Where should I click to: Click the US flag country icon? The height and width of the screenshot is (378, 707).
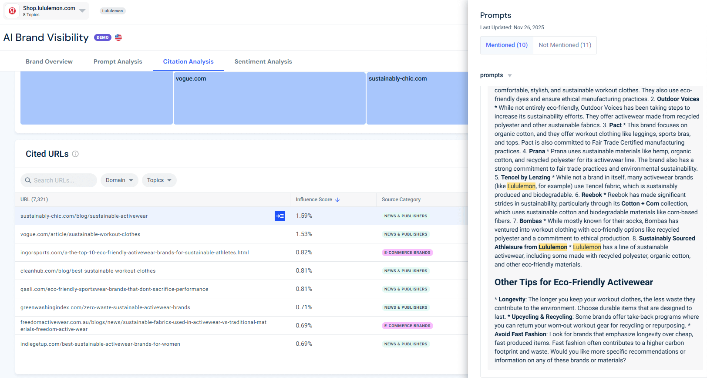(118, 37)
